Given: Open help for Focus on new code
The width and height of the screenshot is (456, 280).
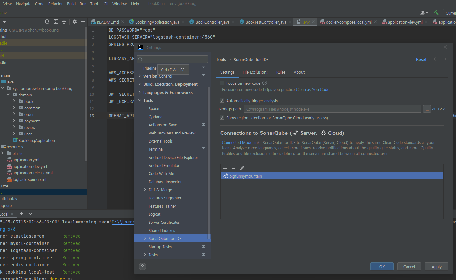Looking at the screenshot, I should (265, 83).
